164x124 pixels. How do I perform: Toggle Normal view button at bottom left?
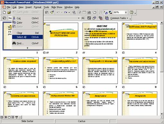click(x=2, y=117)
